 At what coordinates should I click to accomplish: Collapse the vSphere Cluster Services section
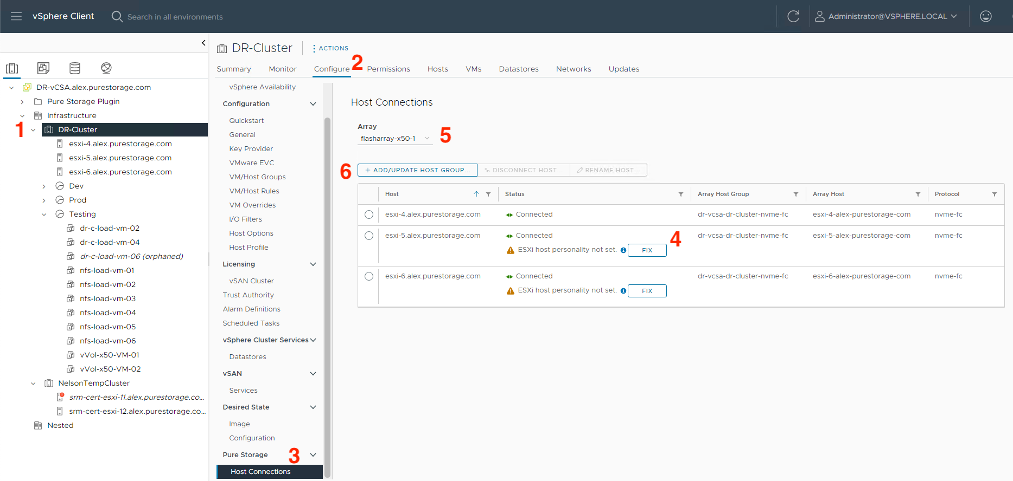pyautogui.click(x=313, y=340)
